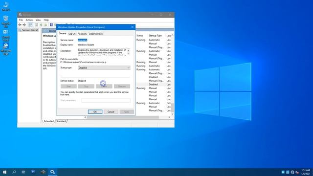Switch to the Recovery tab
The image size is (313, 176).
(x=82, y=34)
